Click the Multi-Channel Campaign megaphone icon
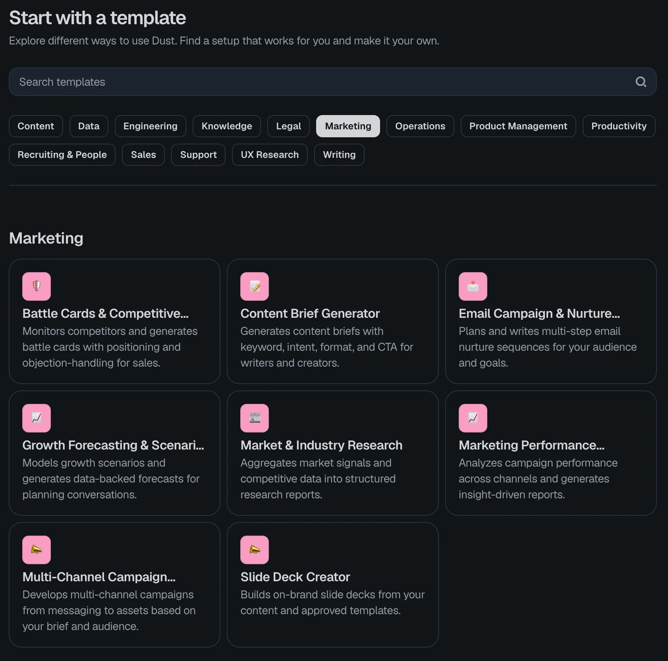 pos(36,550)
